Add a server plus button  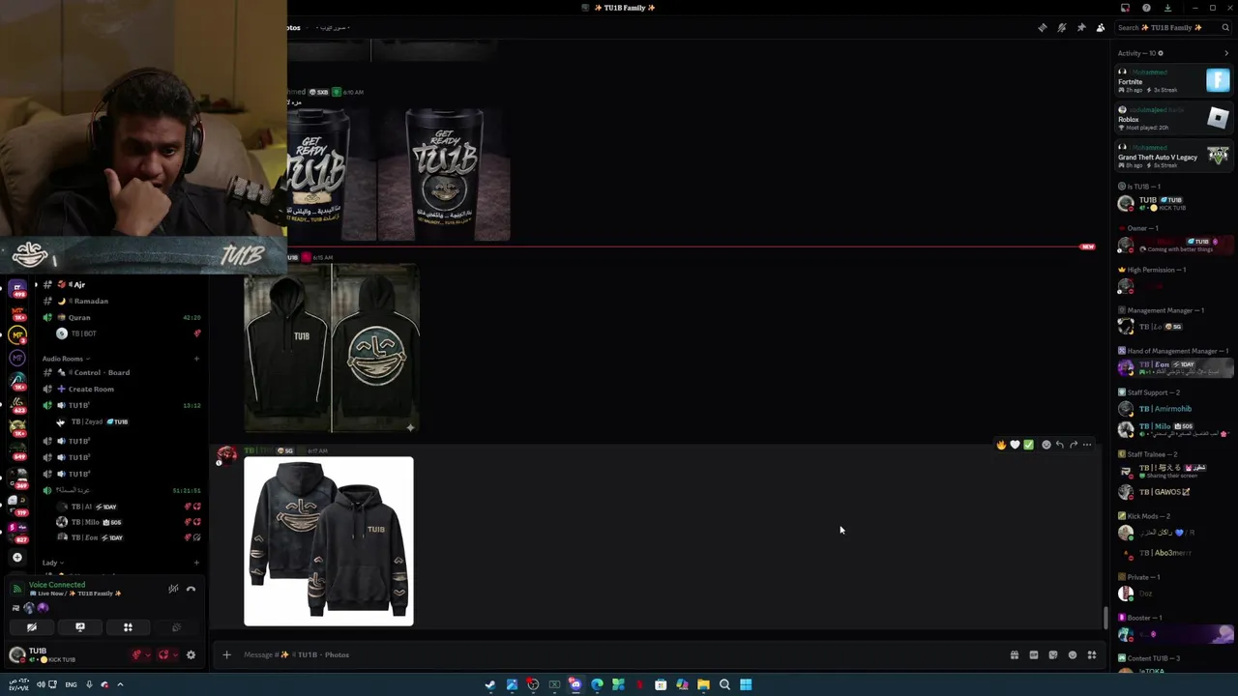(16, 557)
